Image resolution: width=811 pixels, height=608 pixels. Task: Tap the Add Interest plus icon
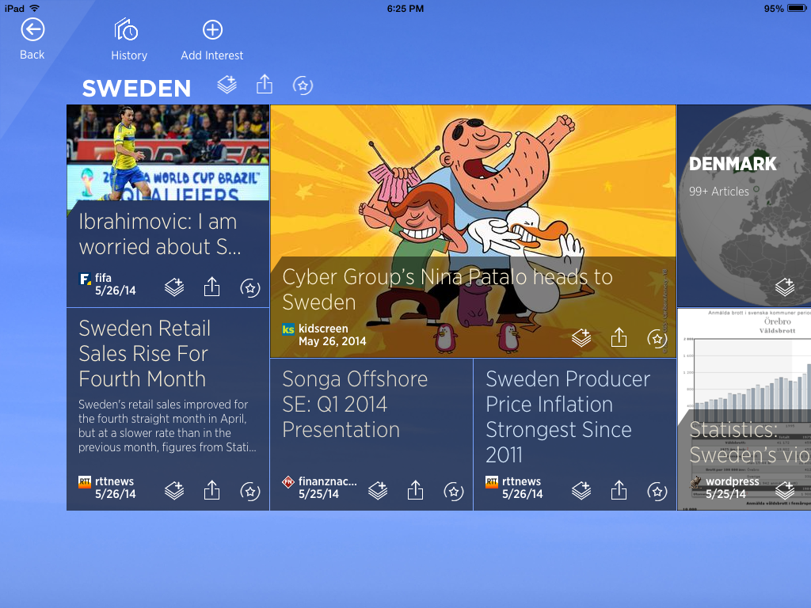(x=212, y=30)
